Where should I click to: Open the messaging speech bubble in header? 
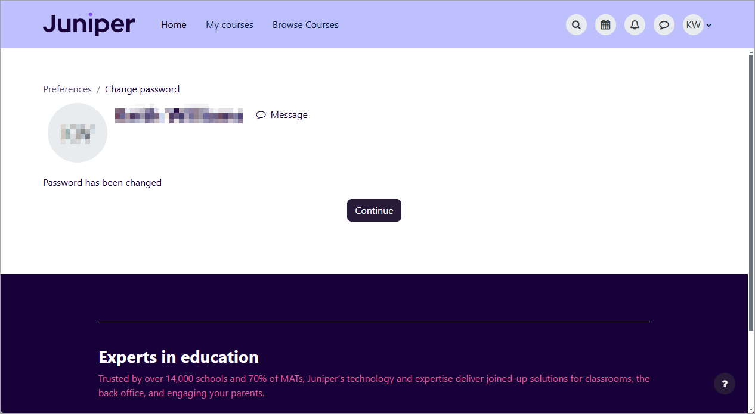coord(664,25)
